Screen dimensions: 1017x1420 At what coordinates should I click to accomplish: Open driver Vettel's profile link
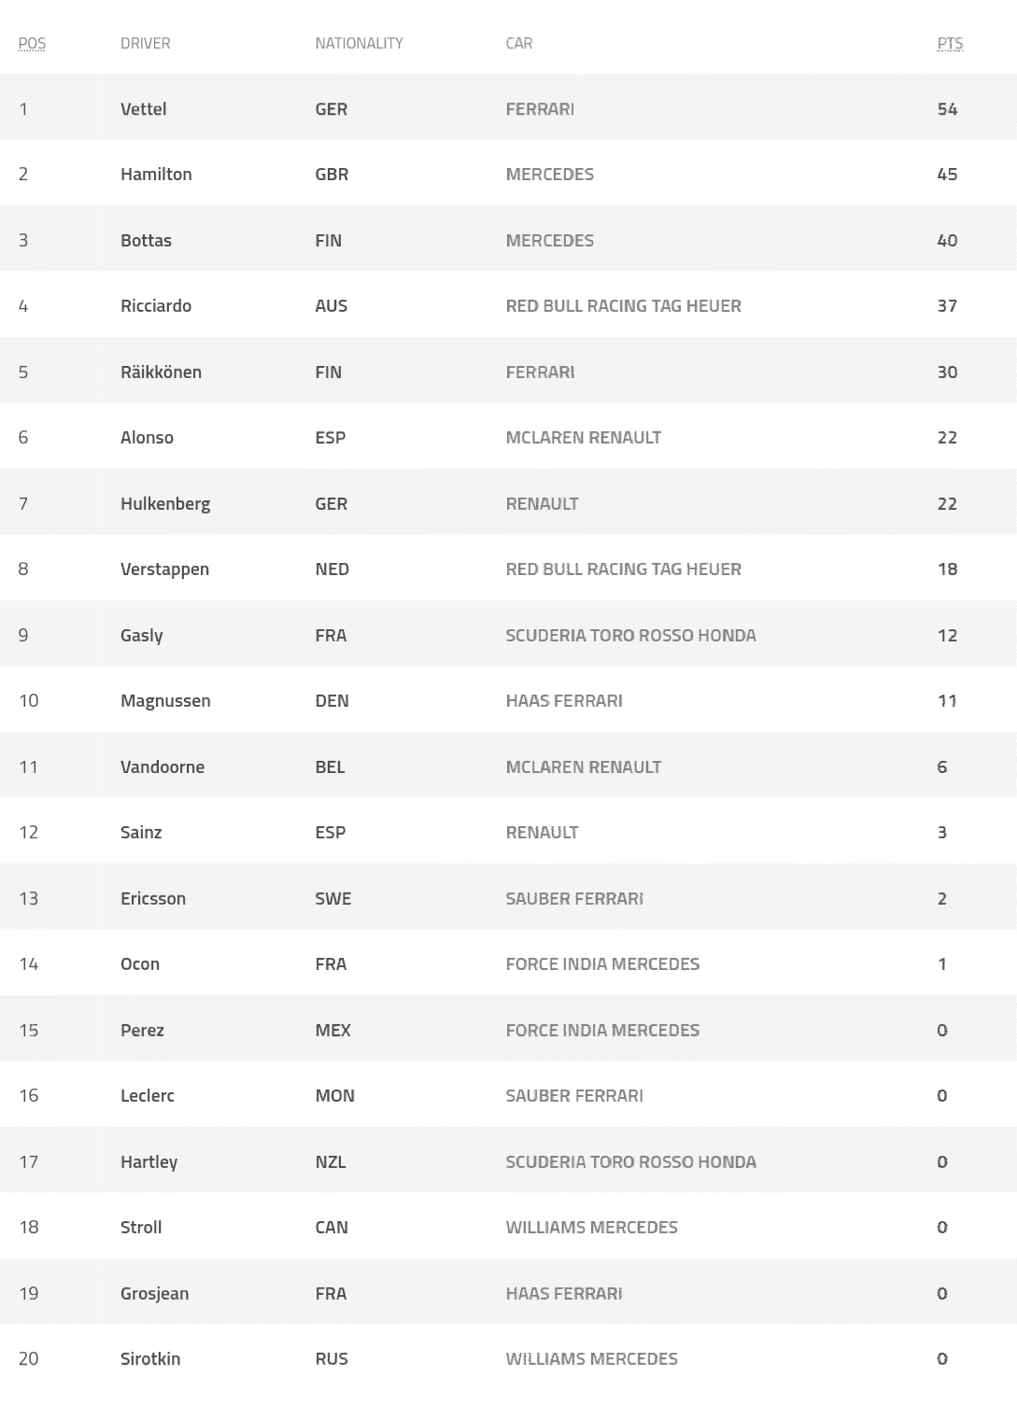point(144,108)
